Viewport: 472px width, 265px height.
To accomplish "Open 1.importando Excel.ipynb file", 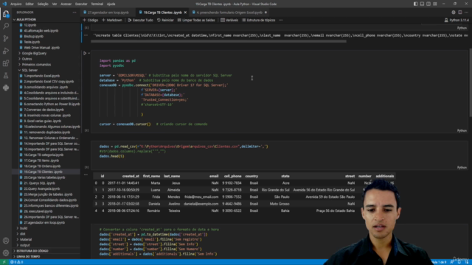I will (41, 76).
